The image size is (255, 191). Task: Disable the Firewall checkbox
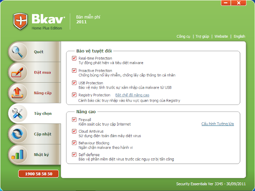pos(74,120)
